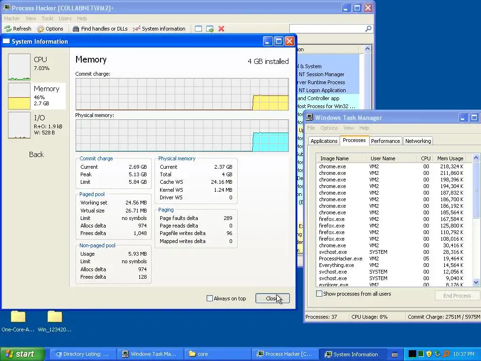
Task: Click the green graph system tray icon
Action: 421,354
